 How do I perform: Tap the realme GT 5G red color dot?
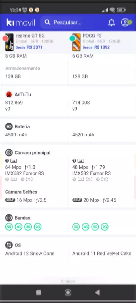[5, 38]
